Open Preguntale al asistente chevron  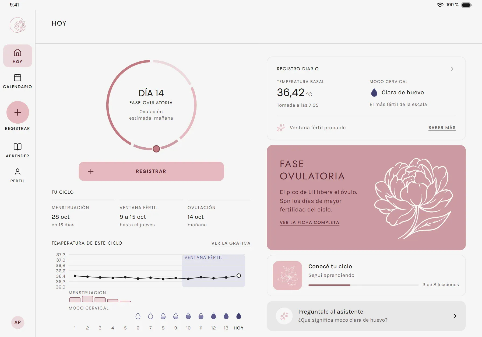(455, 316)
